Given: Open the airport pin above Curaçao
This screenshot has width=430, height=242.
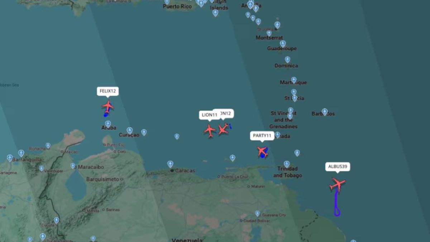Looking at the screenshot, I should [x=130, y=131].
